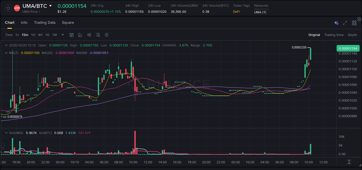Screen dimensions: 362x170
Task: Open the extra timeframe intervals dropdown
Action: click(x=63, y=35)
